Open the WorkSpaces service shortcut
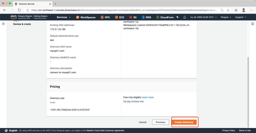The width and height of the screenshot is (256, 133). click(x=86, y=17)
